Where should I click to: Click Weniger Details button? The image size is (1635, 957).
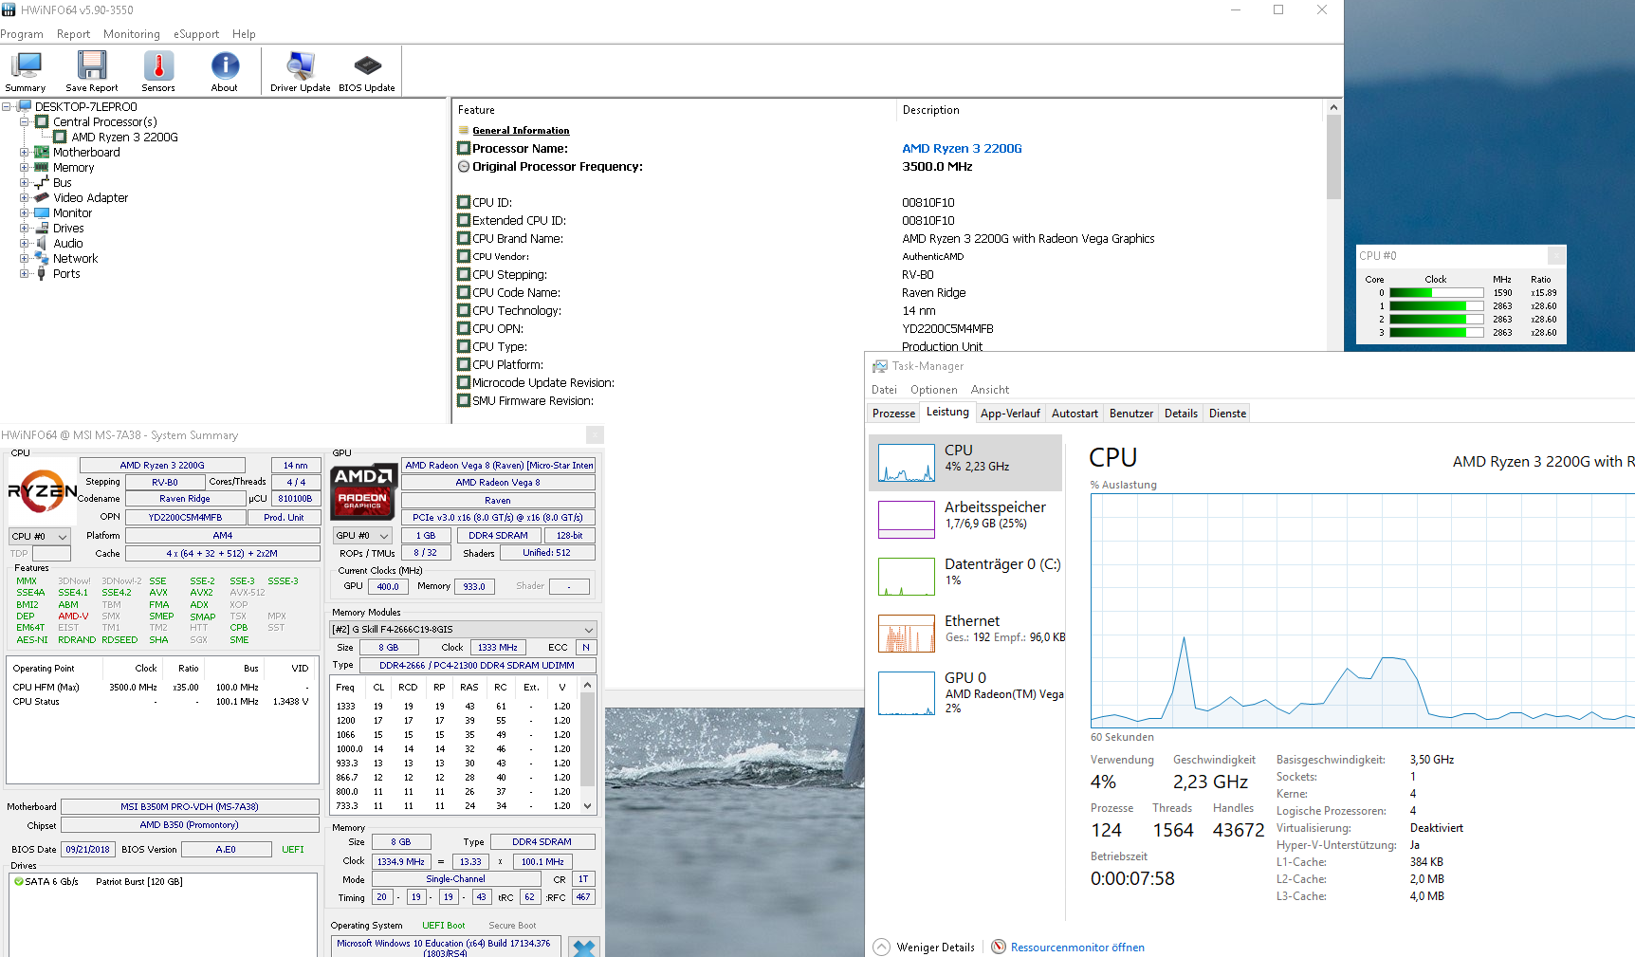pyautogui.click(x=925, y=947)
